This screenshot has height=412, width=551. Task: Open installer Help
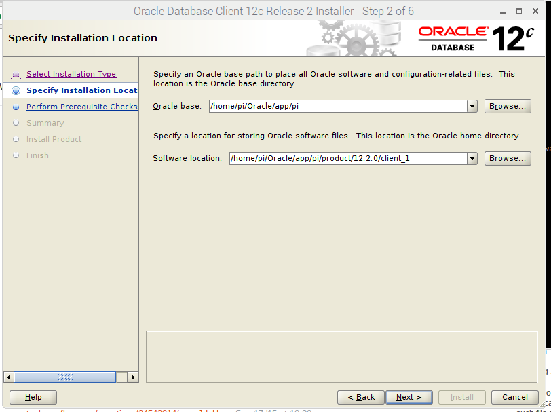pos(33,397)
